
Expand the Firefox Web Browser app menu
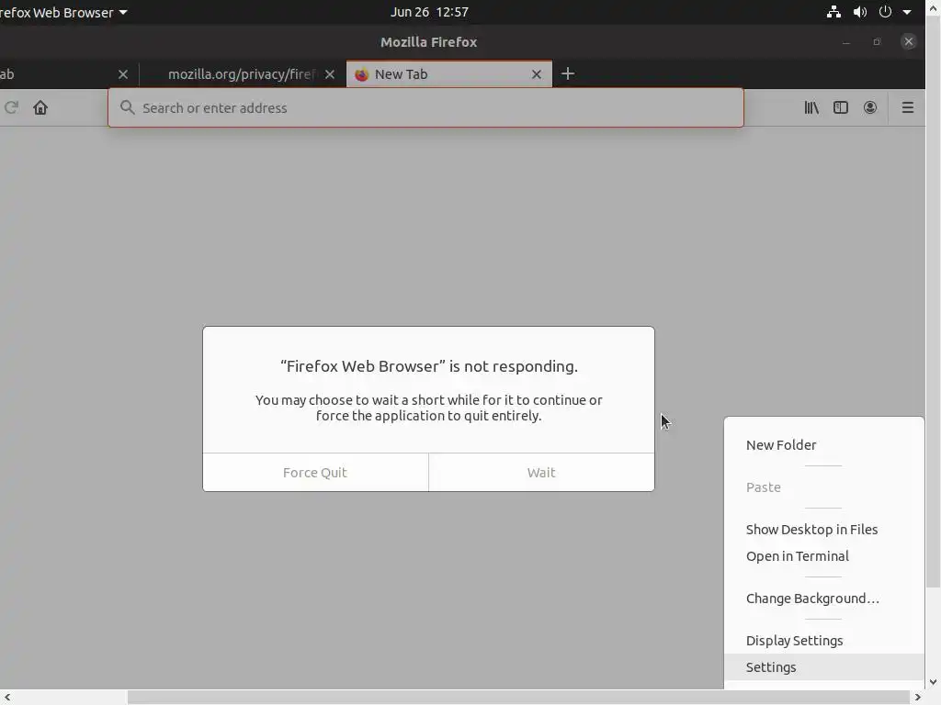click(63, 12)
